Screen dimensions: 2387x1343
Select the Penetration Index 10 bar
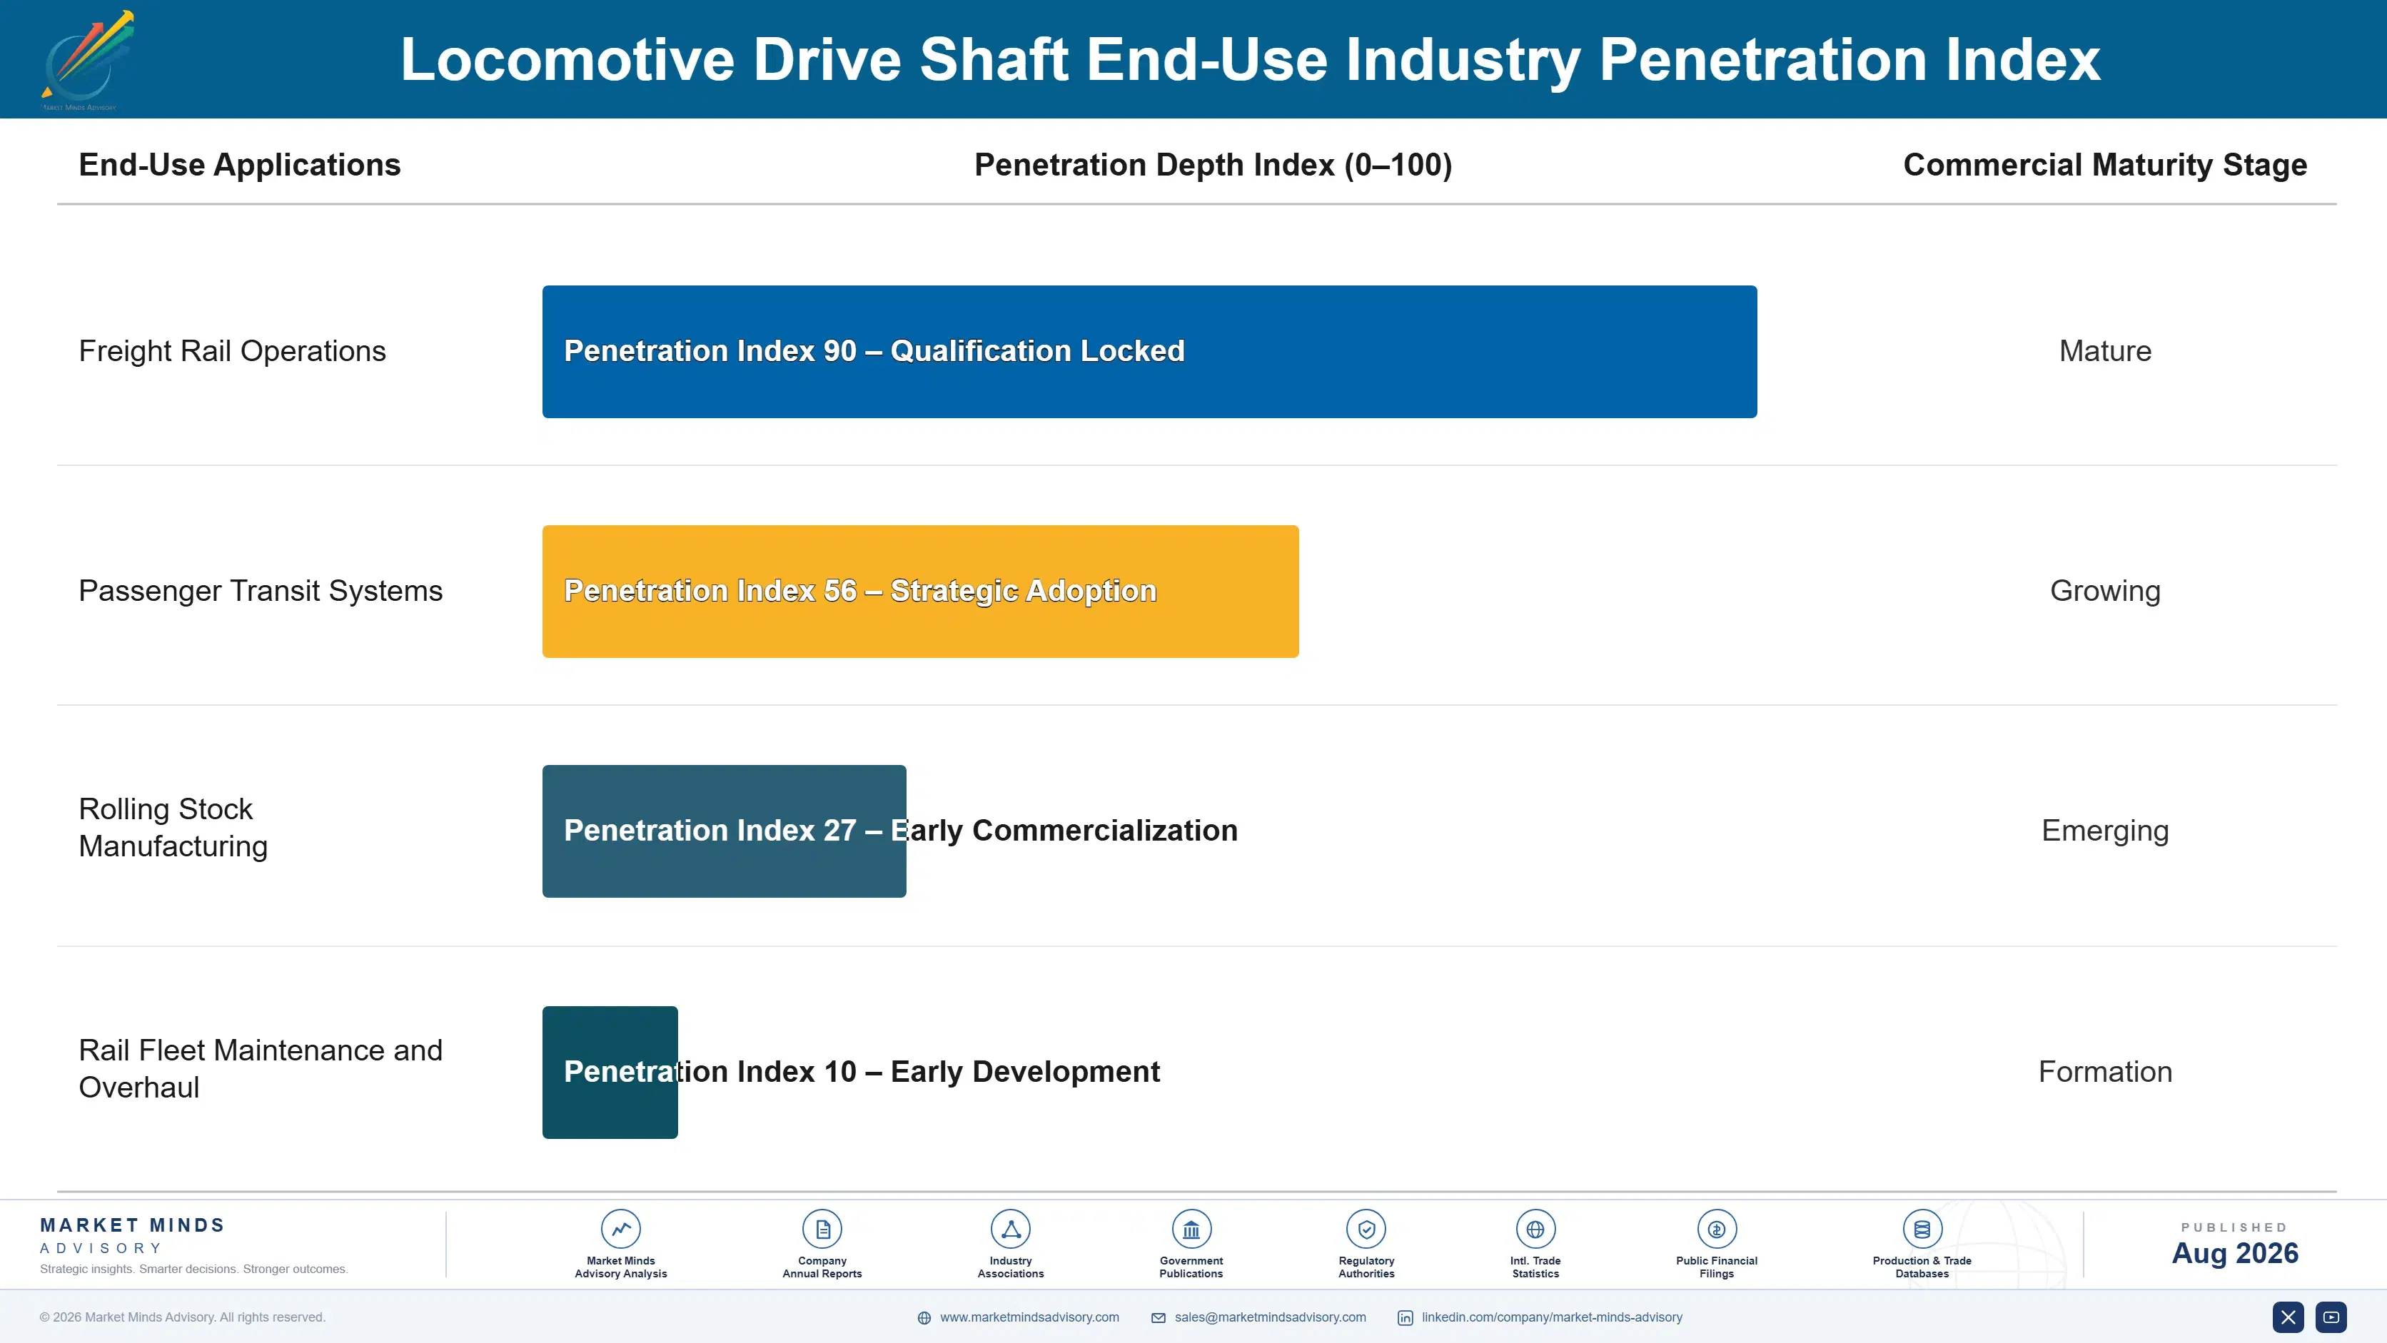(x=610, y=1073)
